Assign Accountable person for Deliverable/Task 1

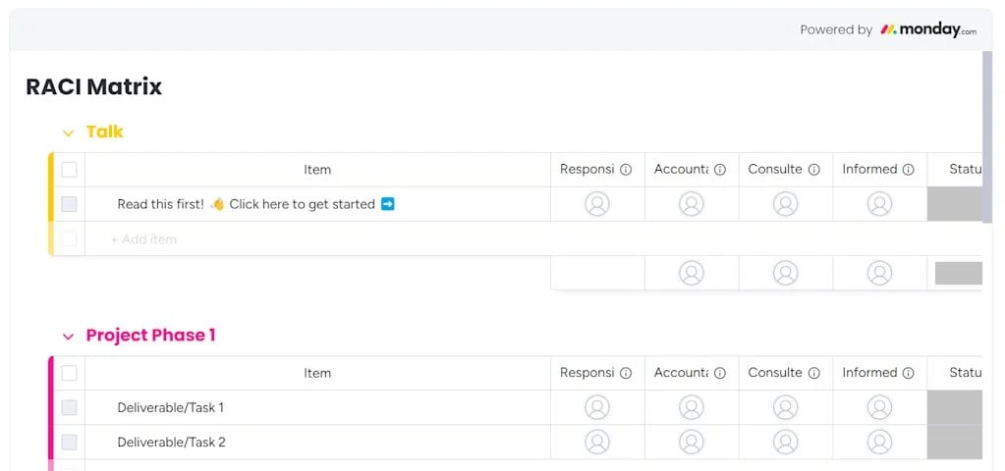tap(692, 407)
